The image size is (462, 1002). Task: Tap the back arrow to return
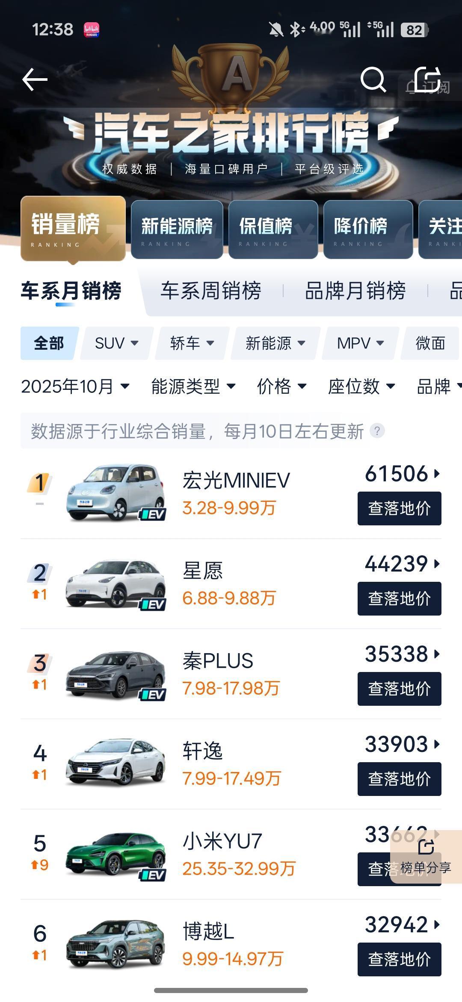(x=35, y=79)
